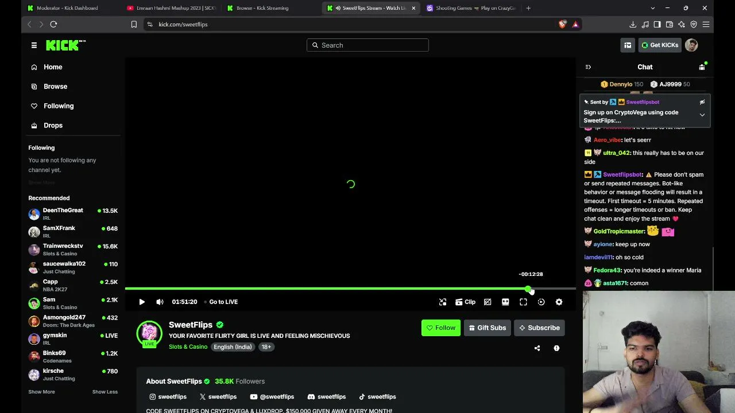
Task: Open sweetflips X profile link
Action: [x=218, y=397]
